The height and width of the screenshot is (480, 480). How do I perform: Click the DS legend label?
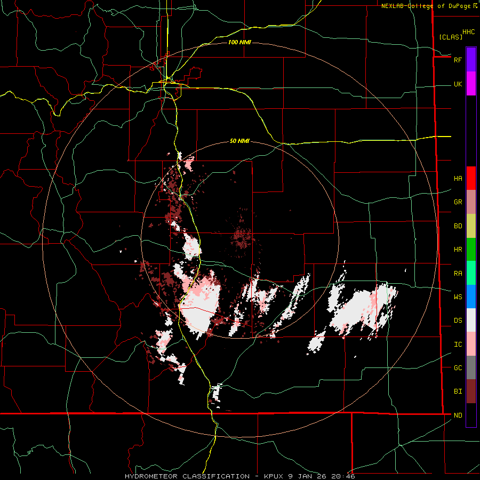[x=458, y=321]
